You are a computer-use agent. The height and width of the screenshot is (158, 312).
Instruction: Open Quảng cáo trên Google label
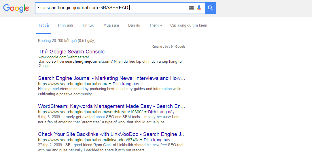(169, 47)
